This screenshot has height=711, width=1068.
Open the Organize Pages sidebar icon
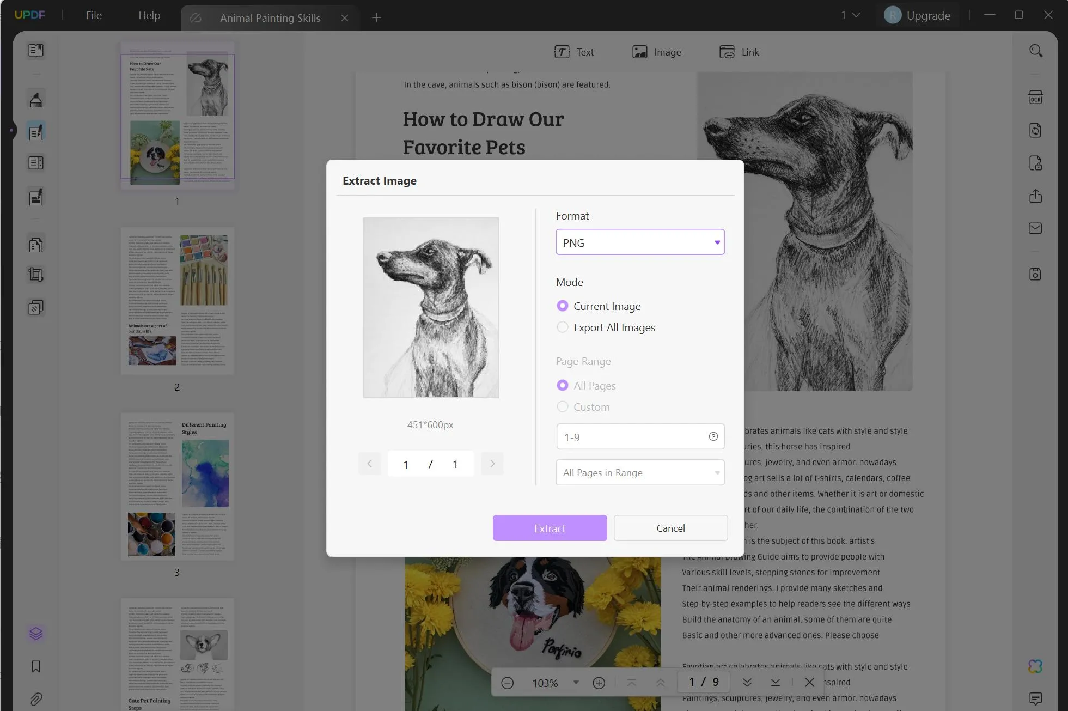(36, 163)
